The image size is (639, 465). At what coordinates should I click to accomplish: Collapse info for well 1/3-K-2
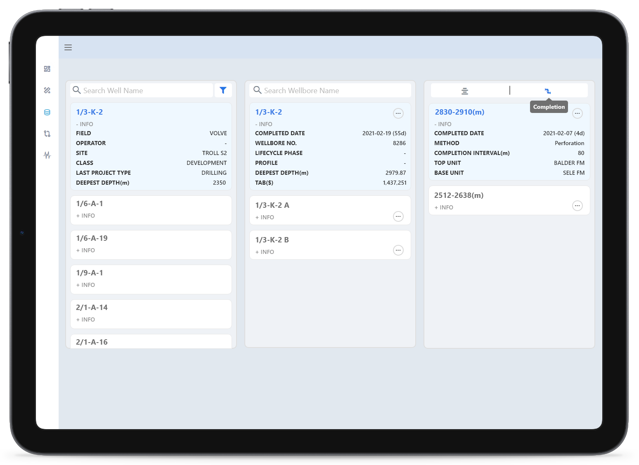tap(85, 124)
